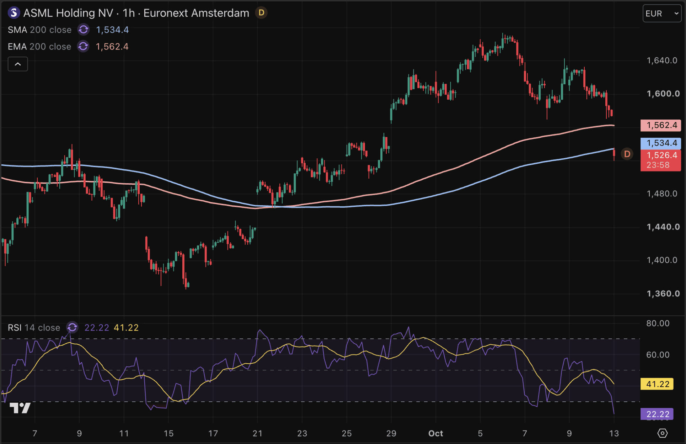Click the 80.00 RSI scale label

(x=658, y=323)
